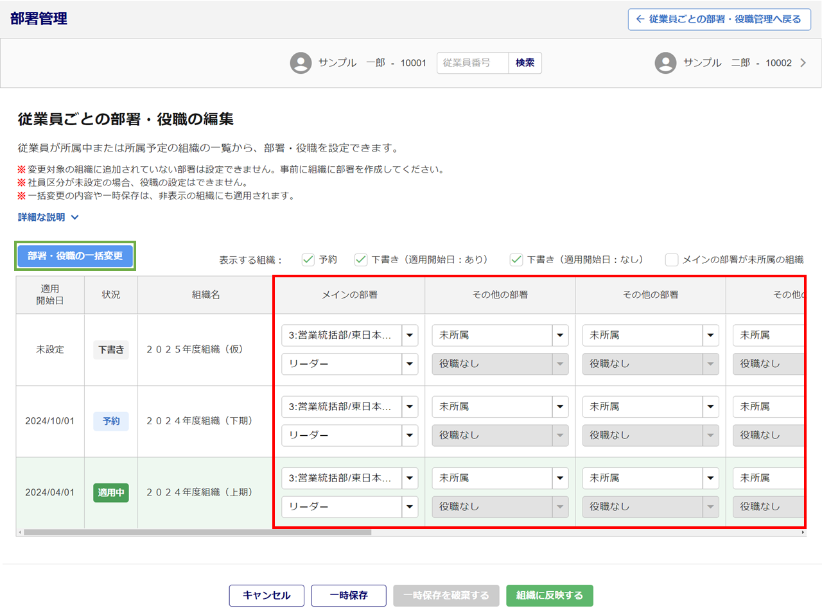This screenshot has height=613, width=822.
Task: Open first その他の部署 dropdown in 2025年度組織（仮） row
Action: [500, 335]
